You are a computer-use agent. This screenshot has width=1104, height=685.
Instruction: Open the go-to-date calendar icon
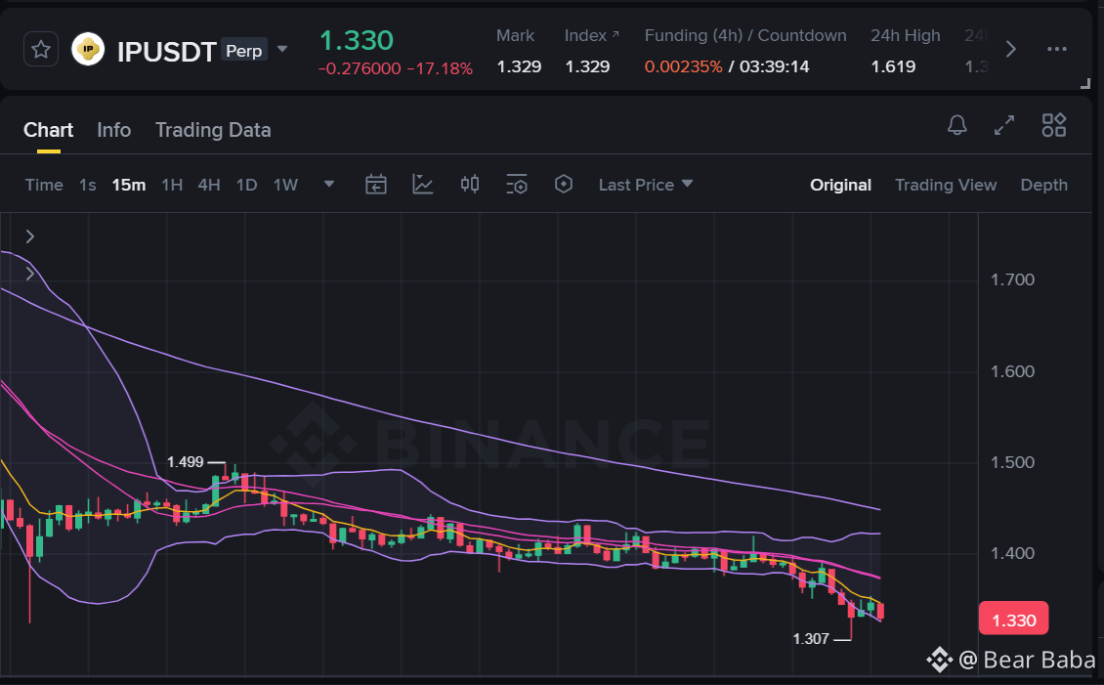click(376, 185)
